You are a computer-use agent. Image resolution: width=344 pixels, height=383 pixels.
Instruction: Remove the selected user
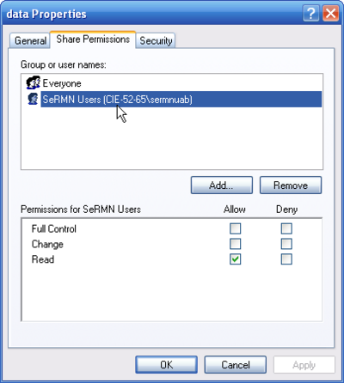291,185
